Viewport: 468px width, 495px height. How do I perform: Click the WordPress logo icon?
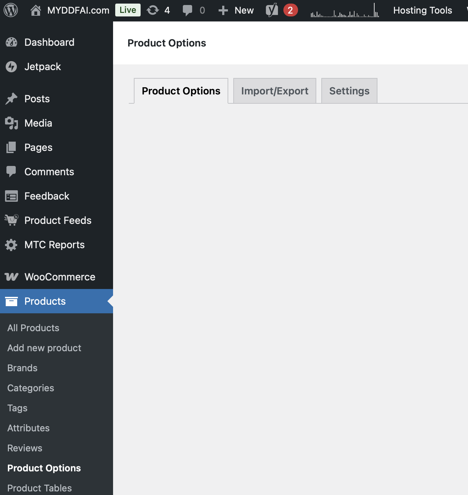click(x=11, y=10)
